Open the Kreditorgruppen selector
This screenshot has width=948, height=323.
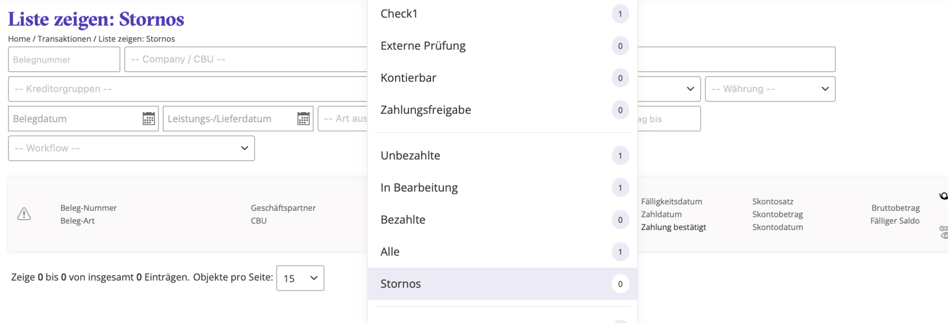click(x=188, y=89)
